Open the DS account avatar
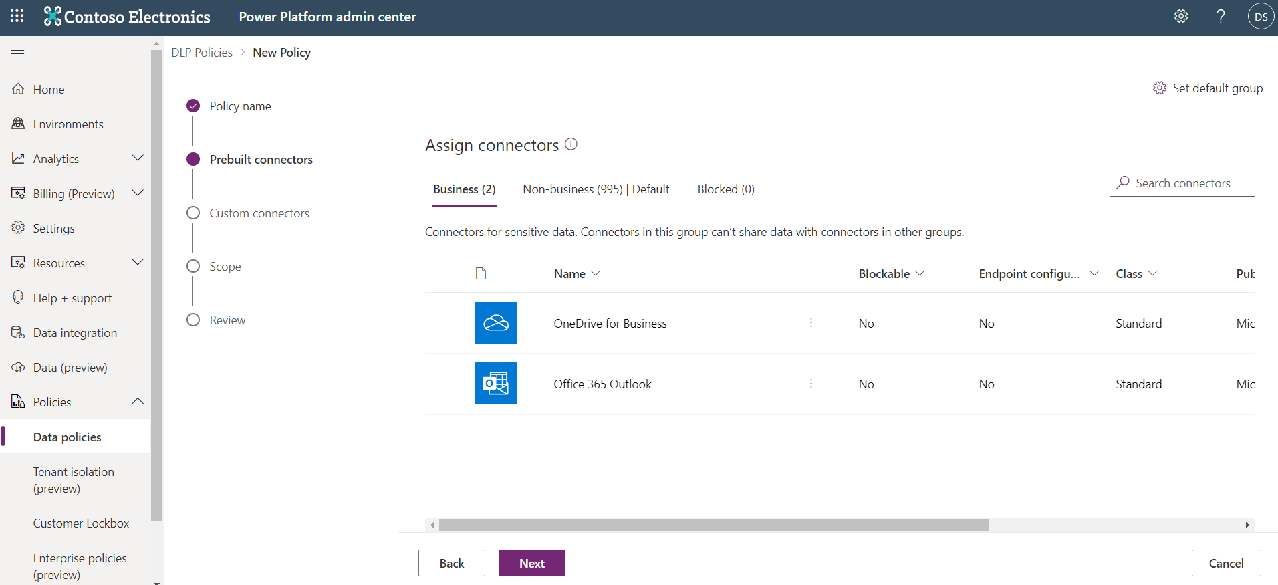 (x=1261, y=17)
